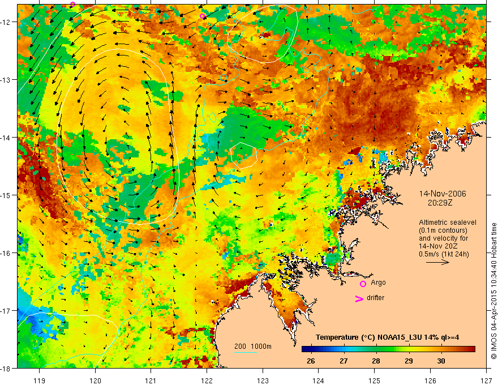Click the temperature colorbar at 28 degrees

tap(376, 349)
